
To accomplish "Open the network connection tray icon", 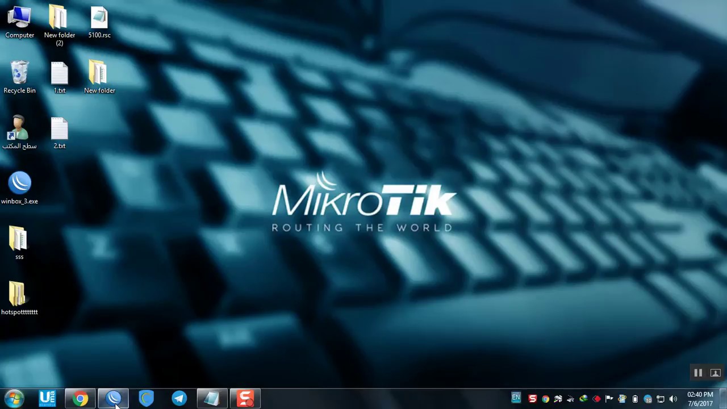I will 660,399.
